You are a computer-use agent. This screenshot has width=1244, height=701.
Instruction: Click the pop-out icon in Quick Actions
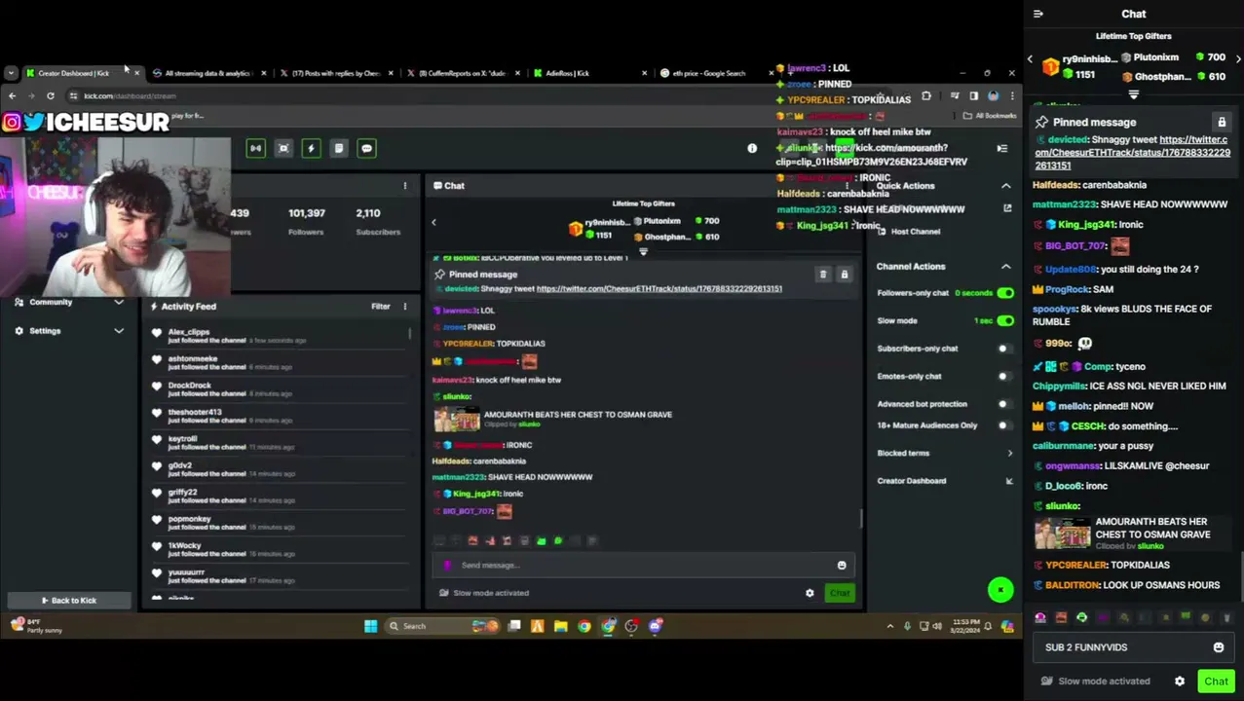[x=1007, y=207]
